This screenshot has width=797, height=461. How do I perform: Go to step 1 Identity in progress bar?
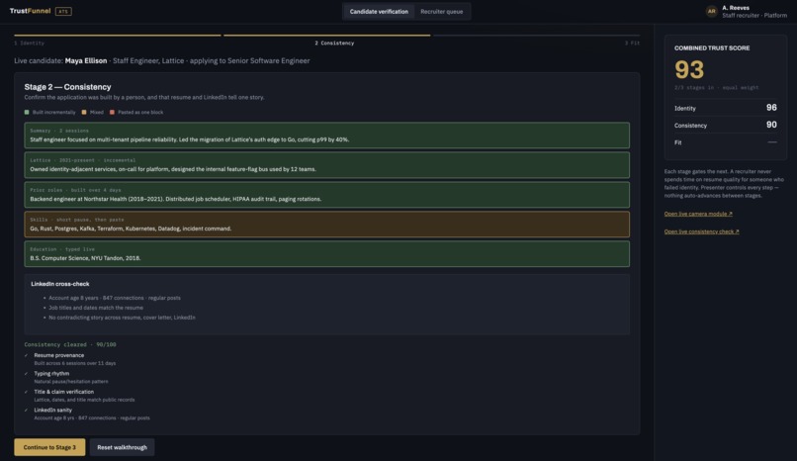(x=29, y=44)
